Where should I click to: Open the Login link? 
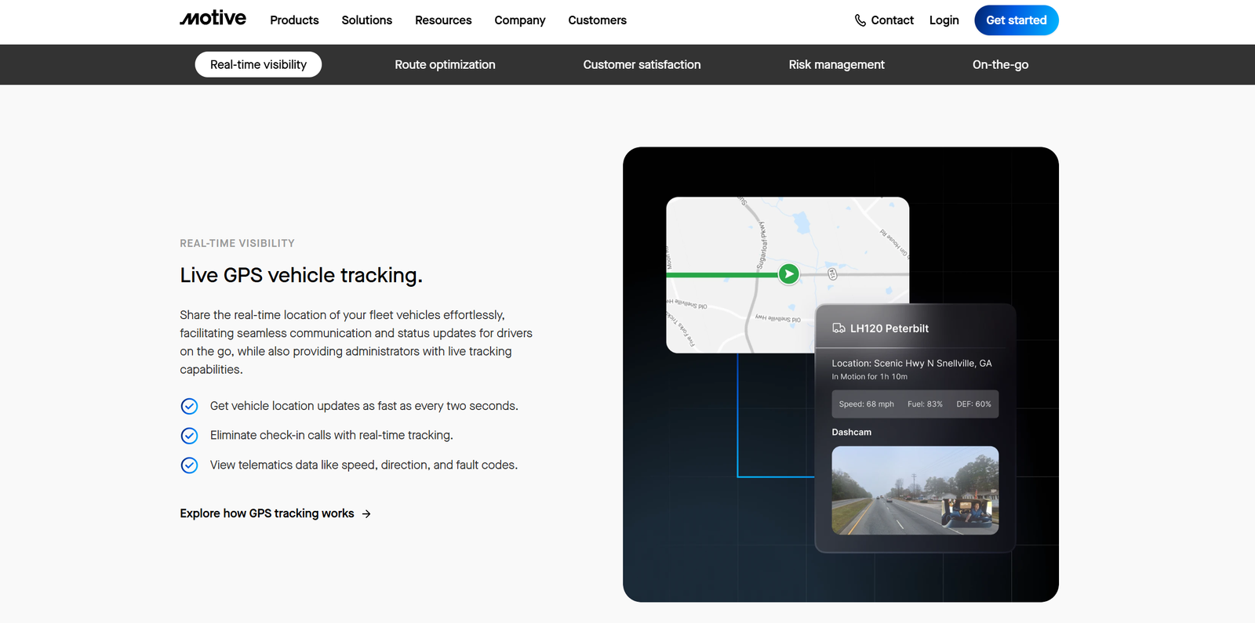point(944,20)
